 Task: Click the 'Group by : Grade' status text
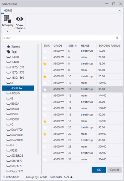pos(37,177)
